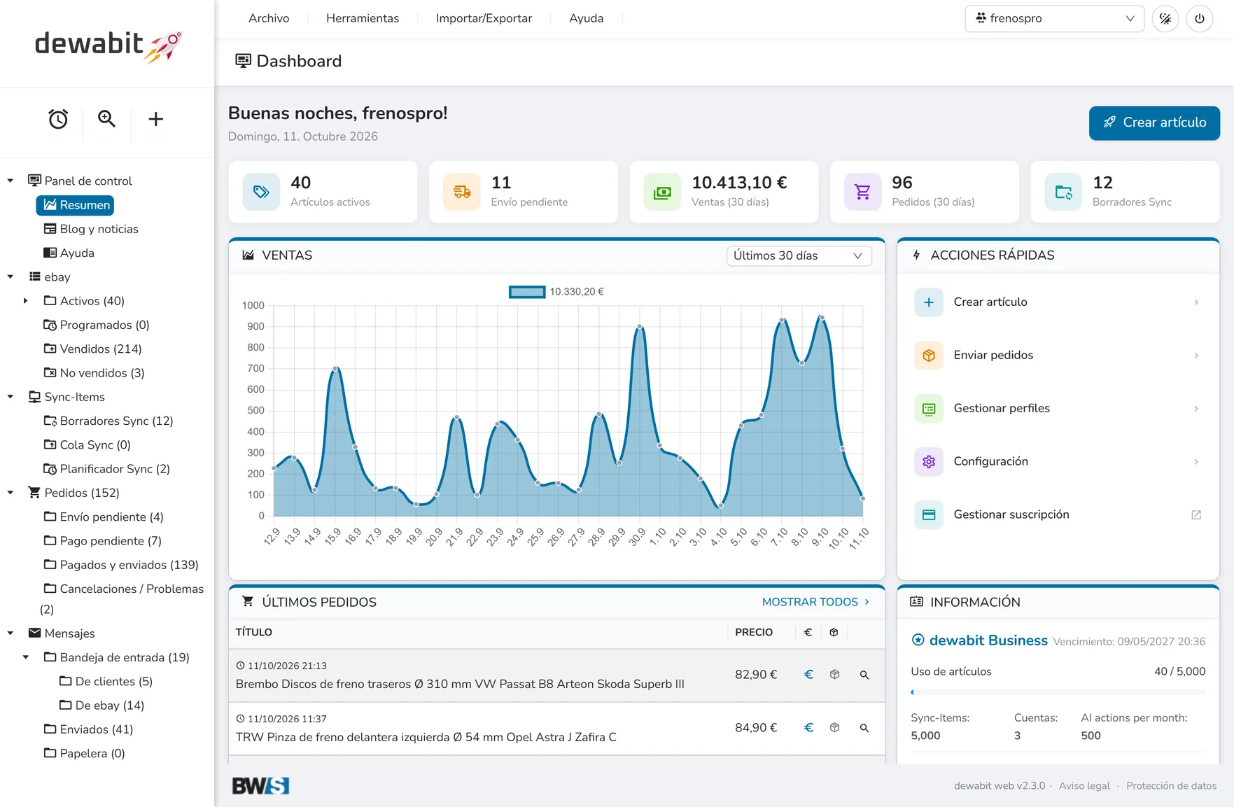Screen dimensions: 1234x807
Task: Click the plus icon in sidebar toolbar
Action: click(x=155, y=119)
